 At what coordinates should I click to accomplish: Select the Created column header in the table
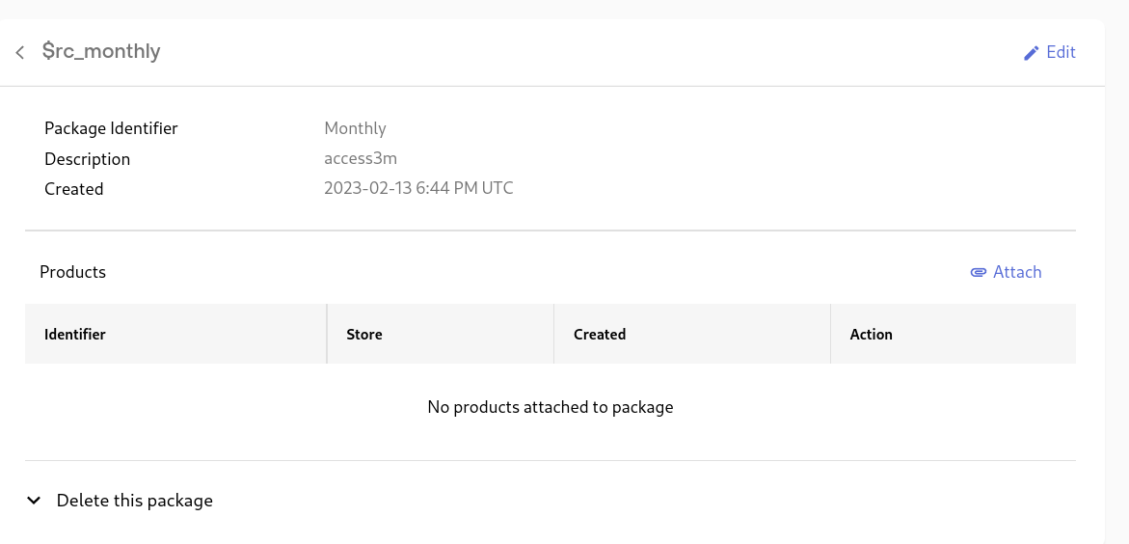(x=600, y=335)
